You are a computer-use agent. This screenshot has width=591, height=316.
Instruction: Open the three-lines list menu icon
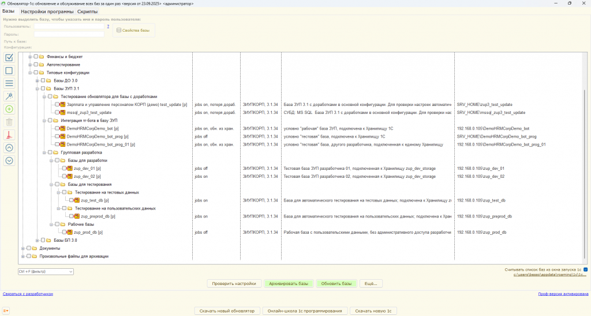9,83
